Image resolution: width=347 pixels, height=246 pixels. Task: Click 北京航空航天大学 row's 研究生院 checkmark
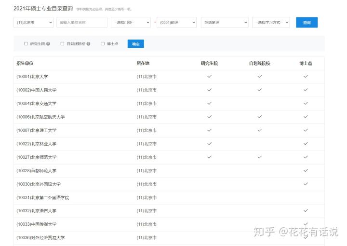coord(209,117)
